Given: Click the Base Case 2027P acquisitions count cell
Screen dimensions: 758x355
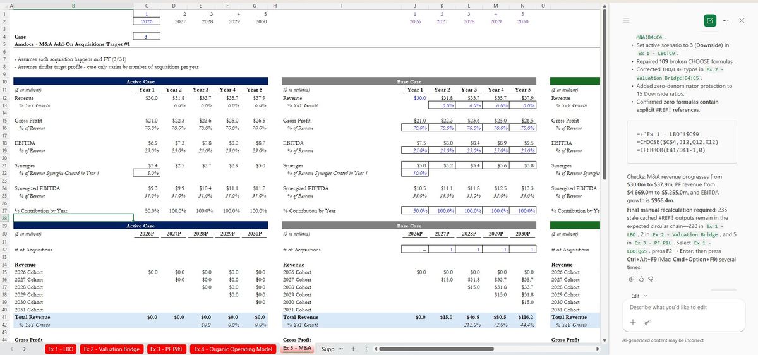Looking at the screenshot, I should point(442,250).
